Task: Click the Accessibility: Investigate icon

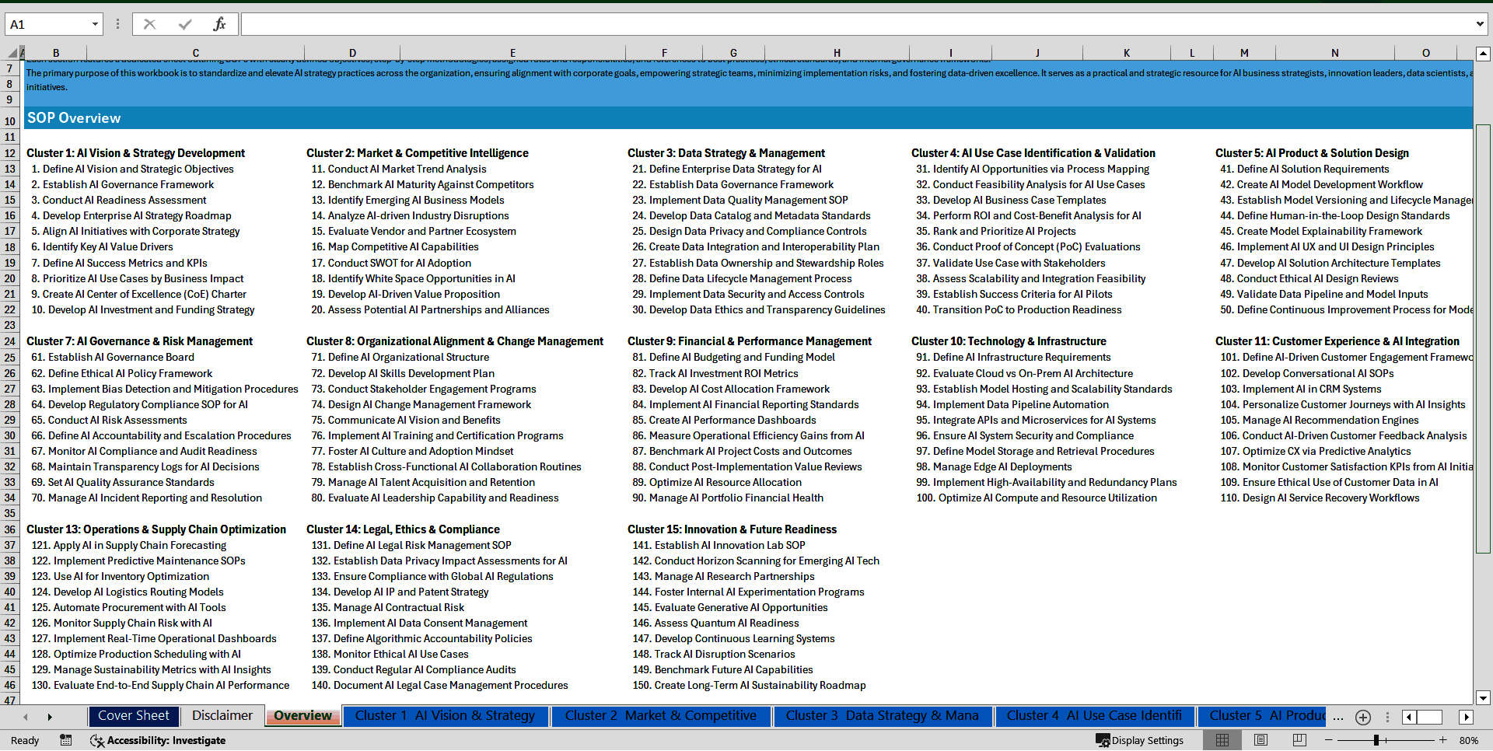Action: (98, 740)
